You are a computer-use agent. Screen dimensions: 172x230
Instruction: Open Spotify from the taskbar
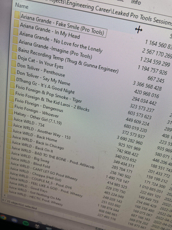tap(26, 223)
